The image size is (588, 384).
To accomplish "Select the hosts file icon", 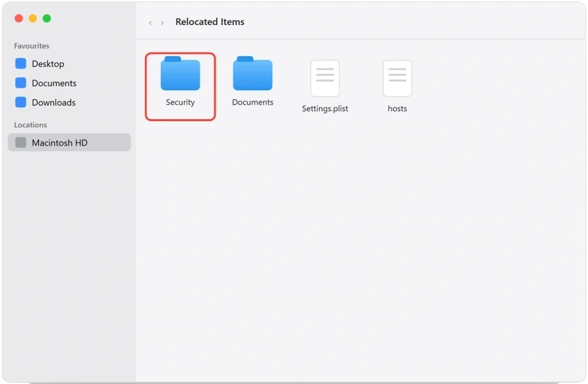I will pyautogui.click(x=397, y=78).
